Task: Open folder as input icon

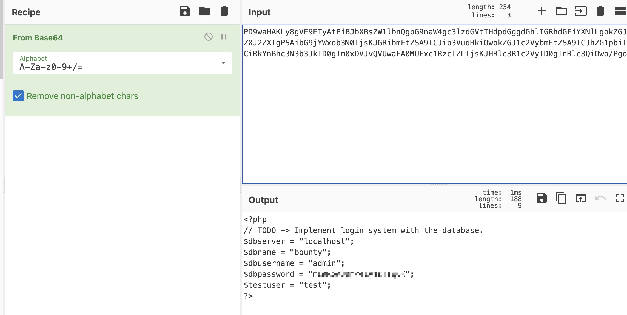Action: pyautogui.click(x=561, y=11)
